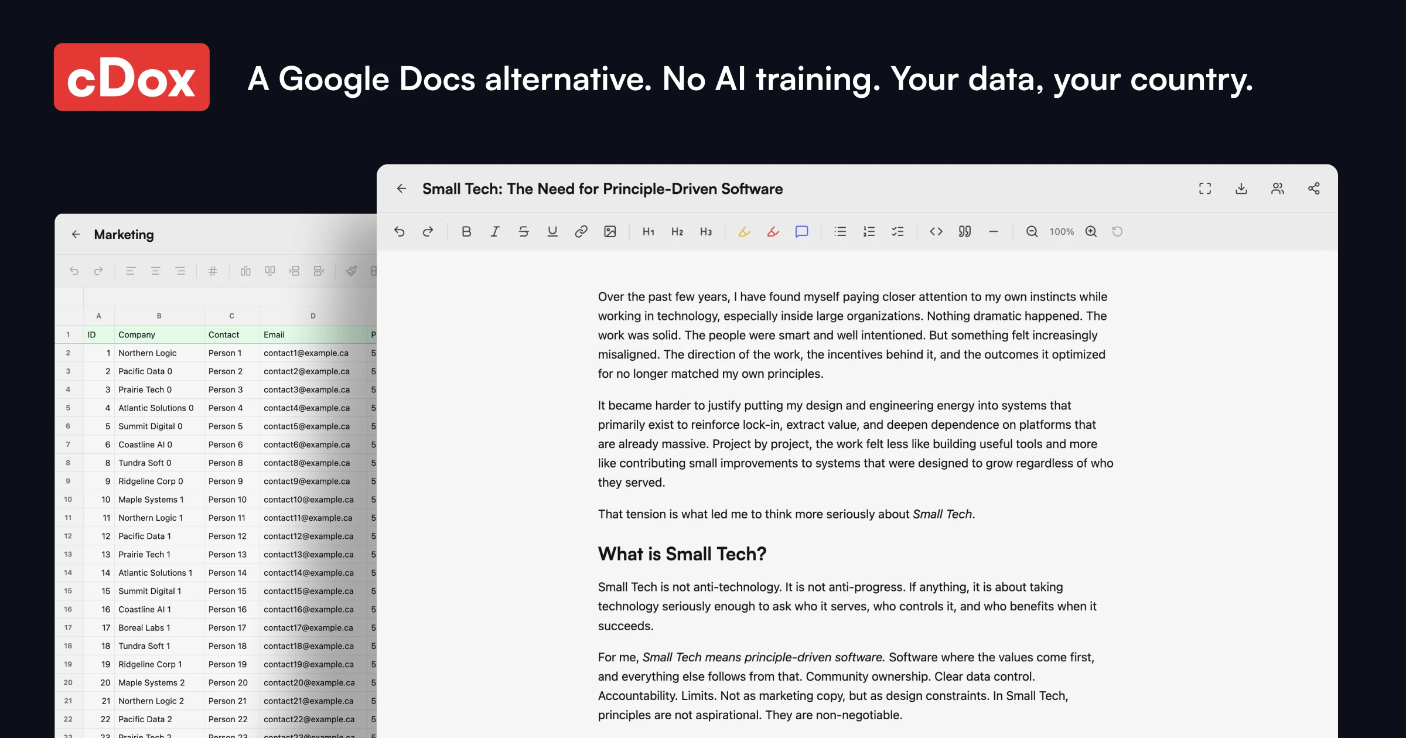
Task: Click the "Northern Logic" cell in row 2
Action: pyautogui.click(x=159, y=353)
